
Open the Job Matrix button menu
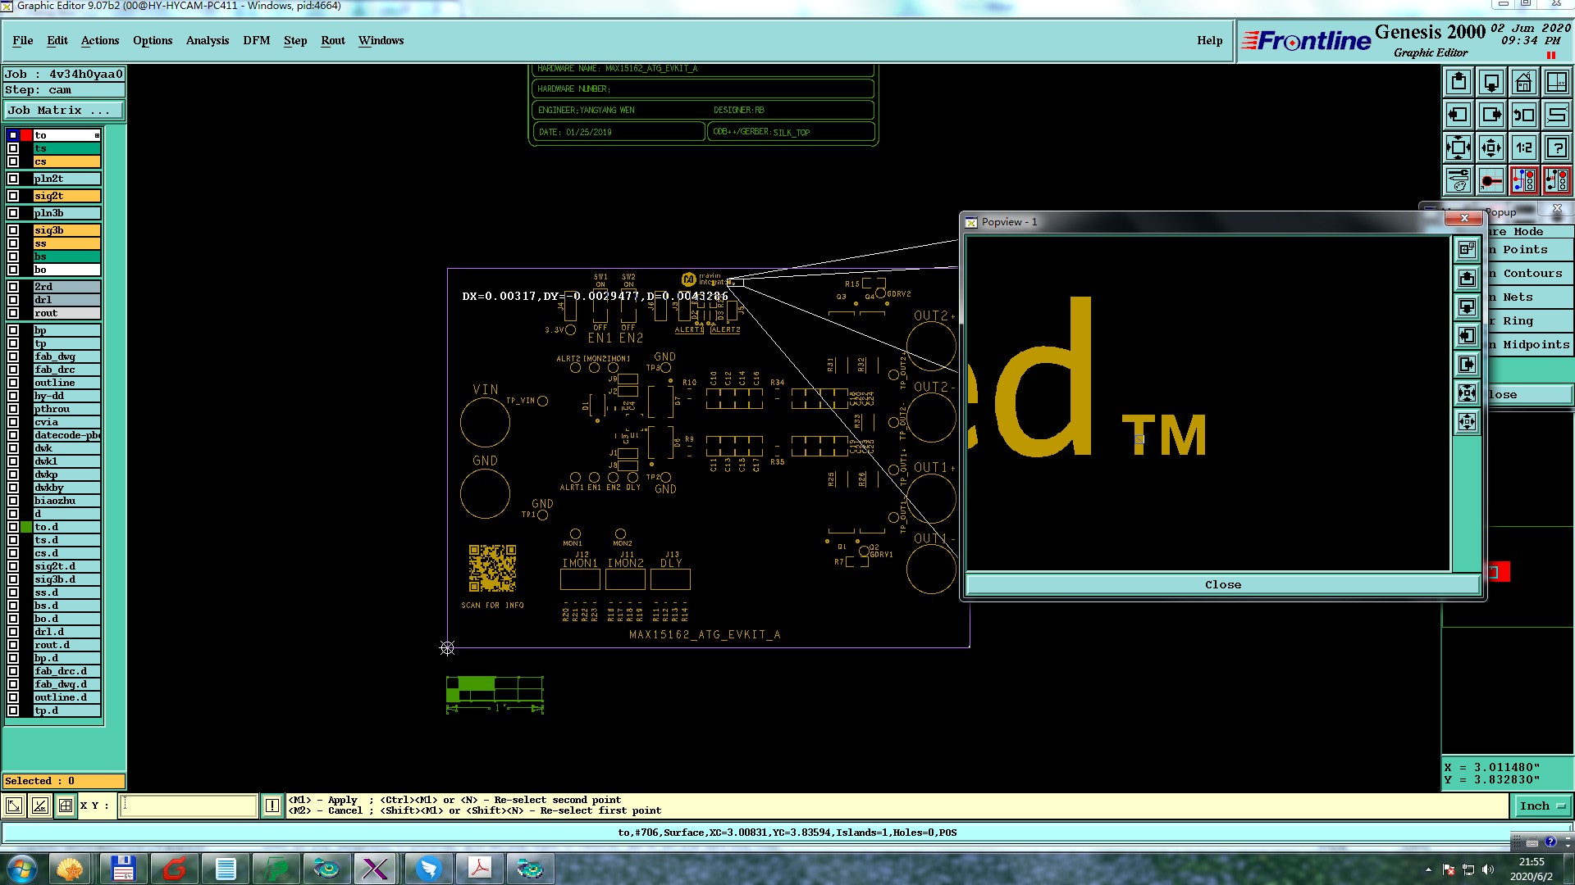tap(64, 111)
